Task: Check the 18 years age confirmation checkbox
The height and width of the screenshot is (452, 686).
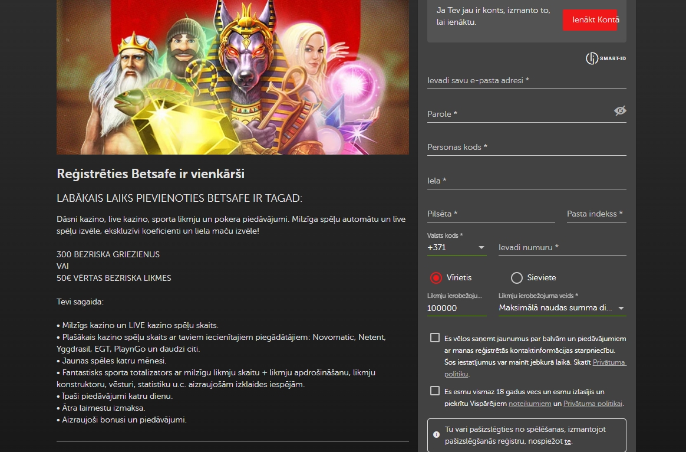Action: pos(435,391)
